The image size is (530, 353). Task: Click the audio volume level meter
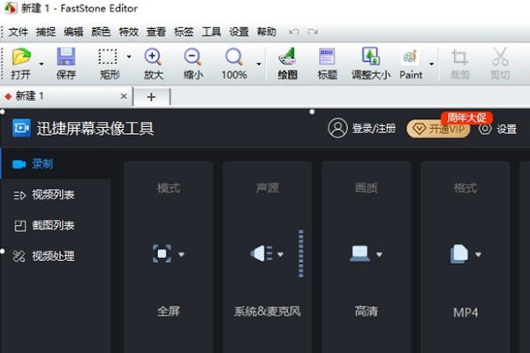[300, 254]
